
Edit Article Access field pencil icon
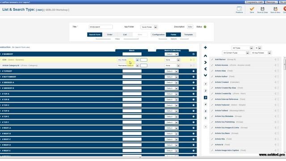click(212, 65)
